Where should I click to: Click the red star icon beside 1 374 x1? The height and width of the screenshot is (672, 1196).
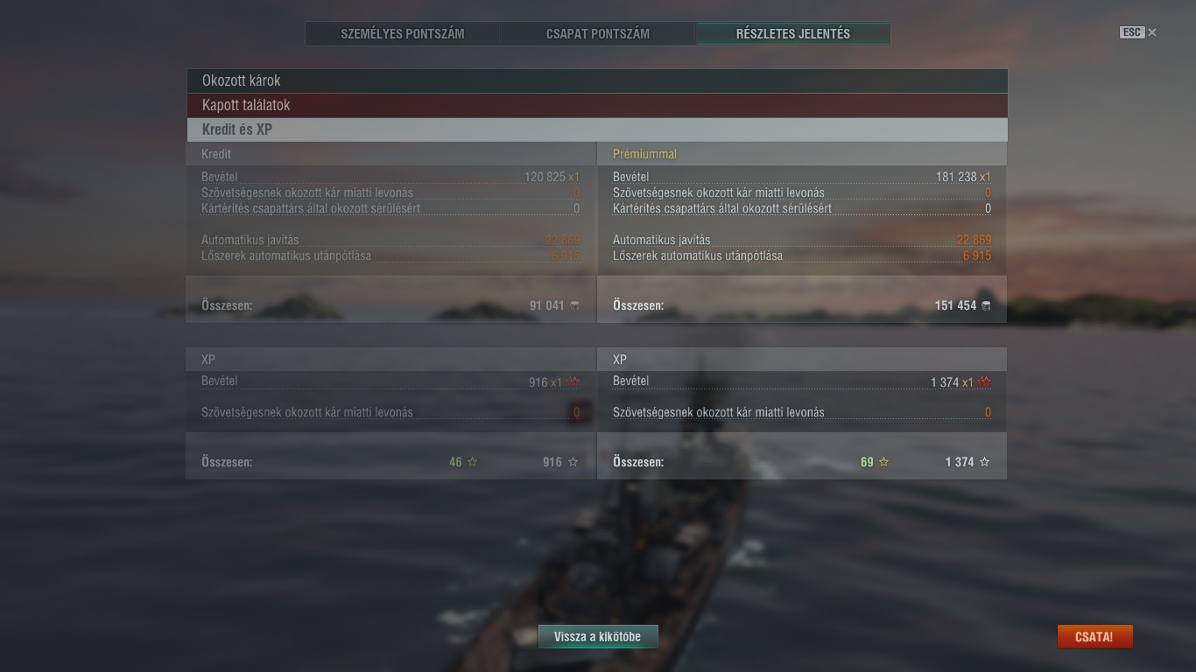pos(985,382)
